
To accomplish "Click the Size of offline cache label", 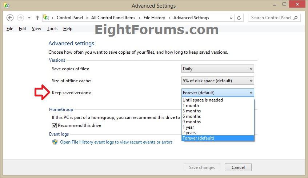I will click(72, 81).
